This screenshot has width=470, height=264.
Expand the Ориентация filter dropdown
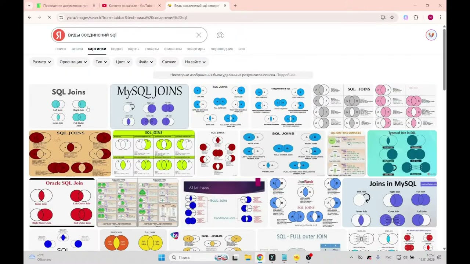[73, 62]
